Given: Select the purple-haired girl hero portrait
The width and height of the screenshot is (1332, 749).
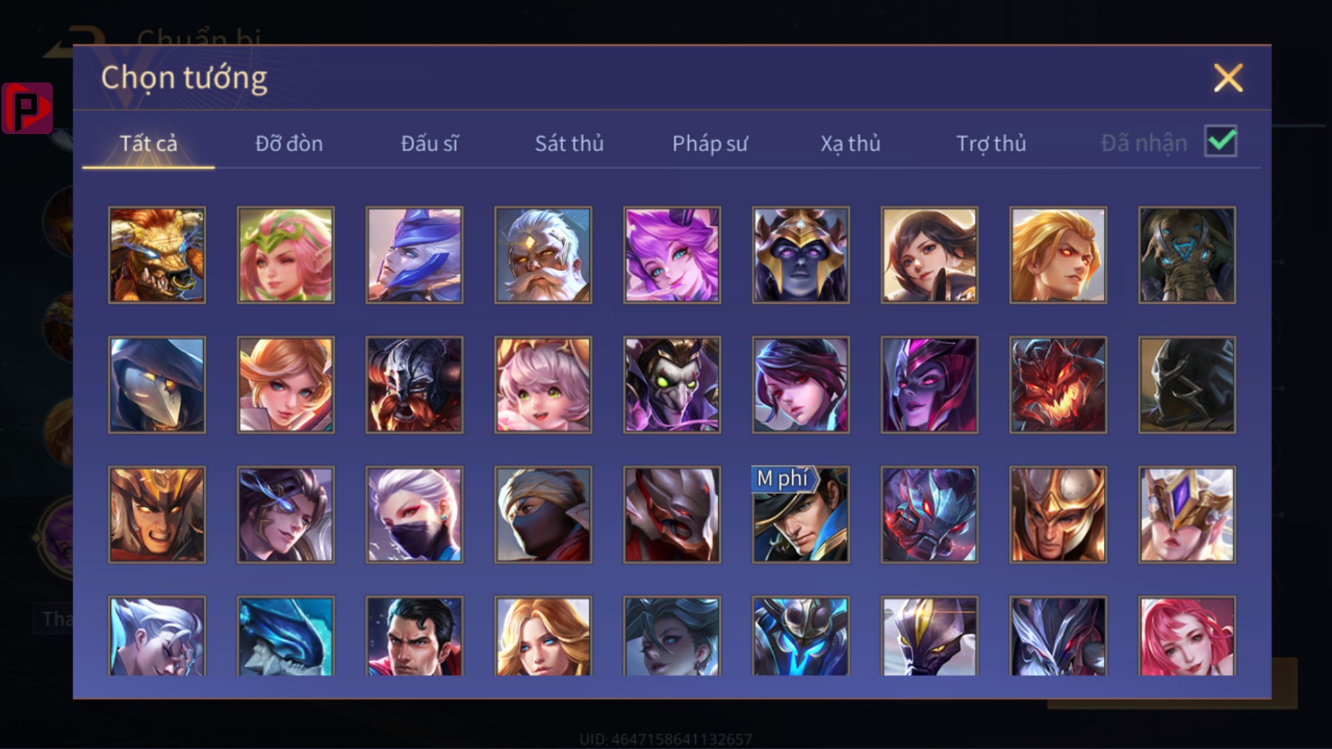Looking at the screenshot, I should [672, 255].
